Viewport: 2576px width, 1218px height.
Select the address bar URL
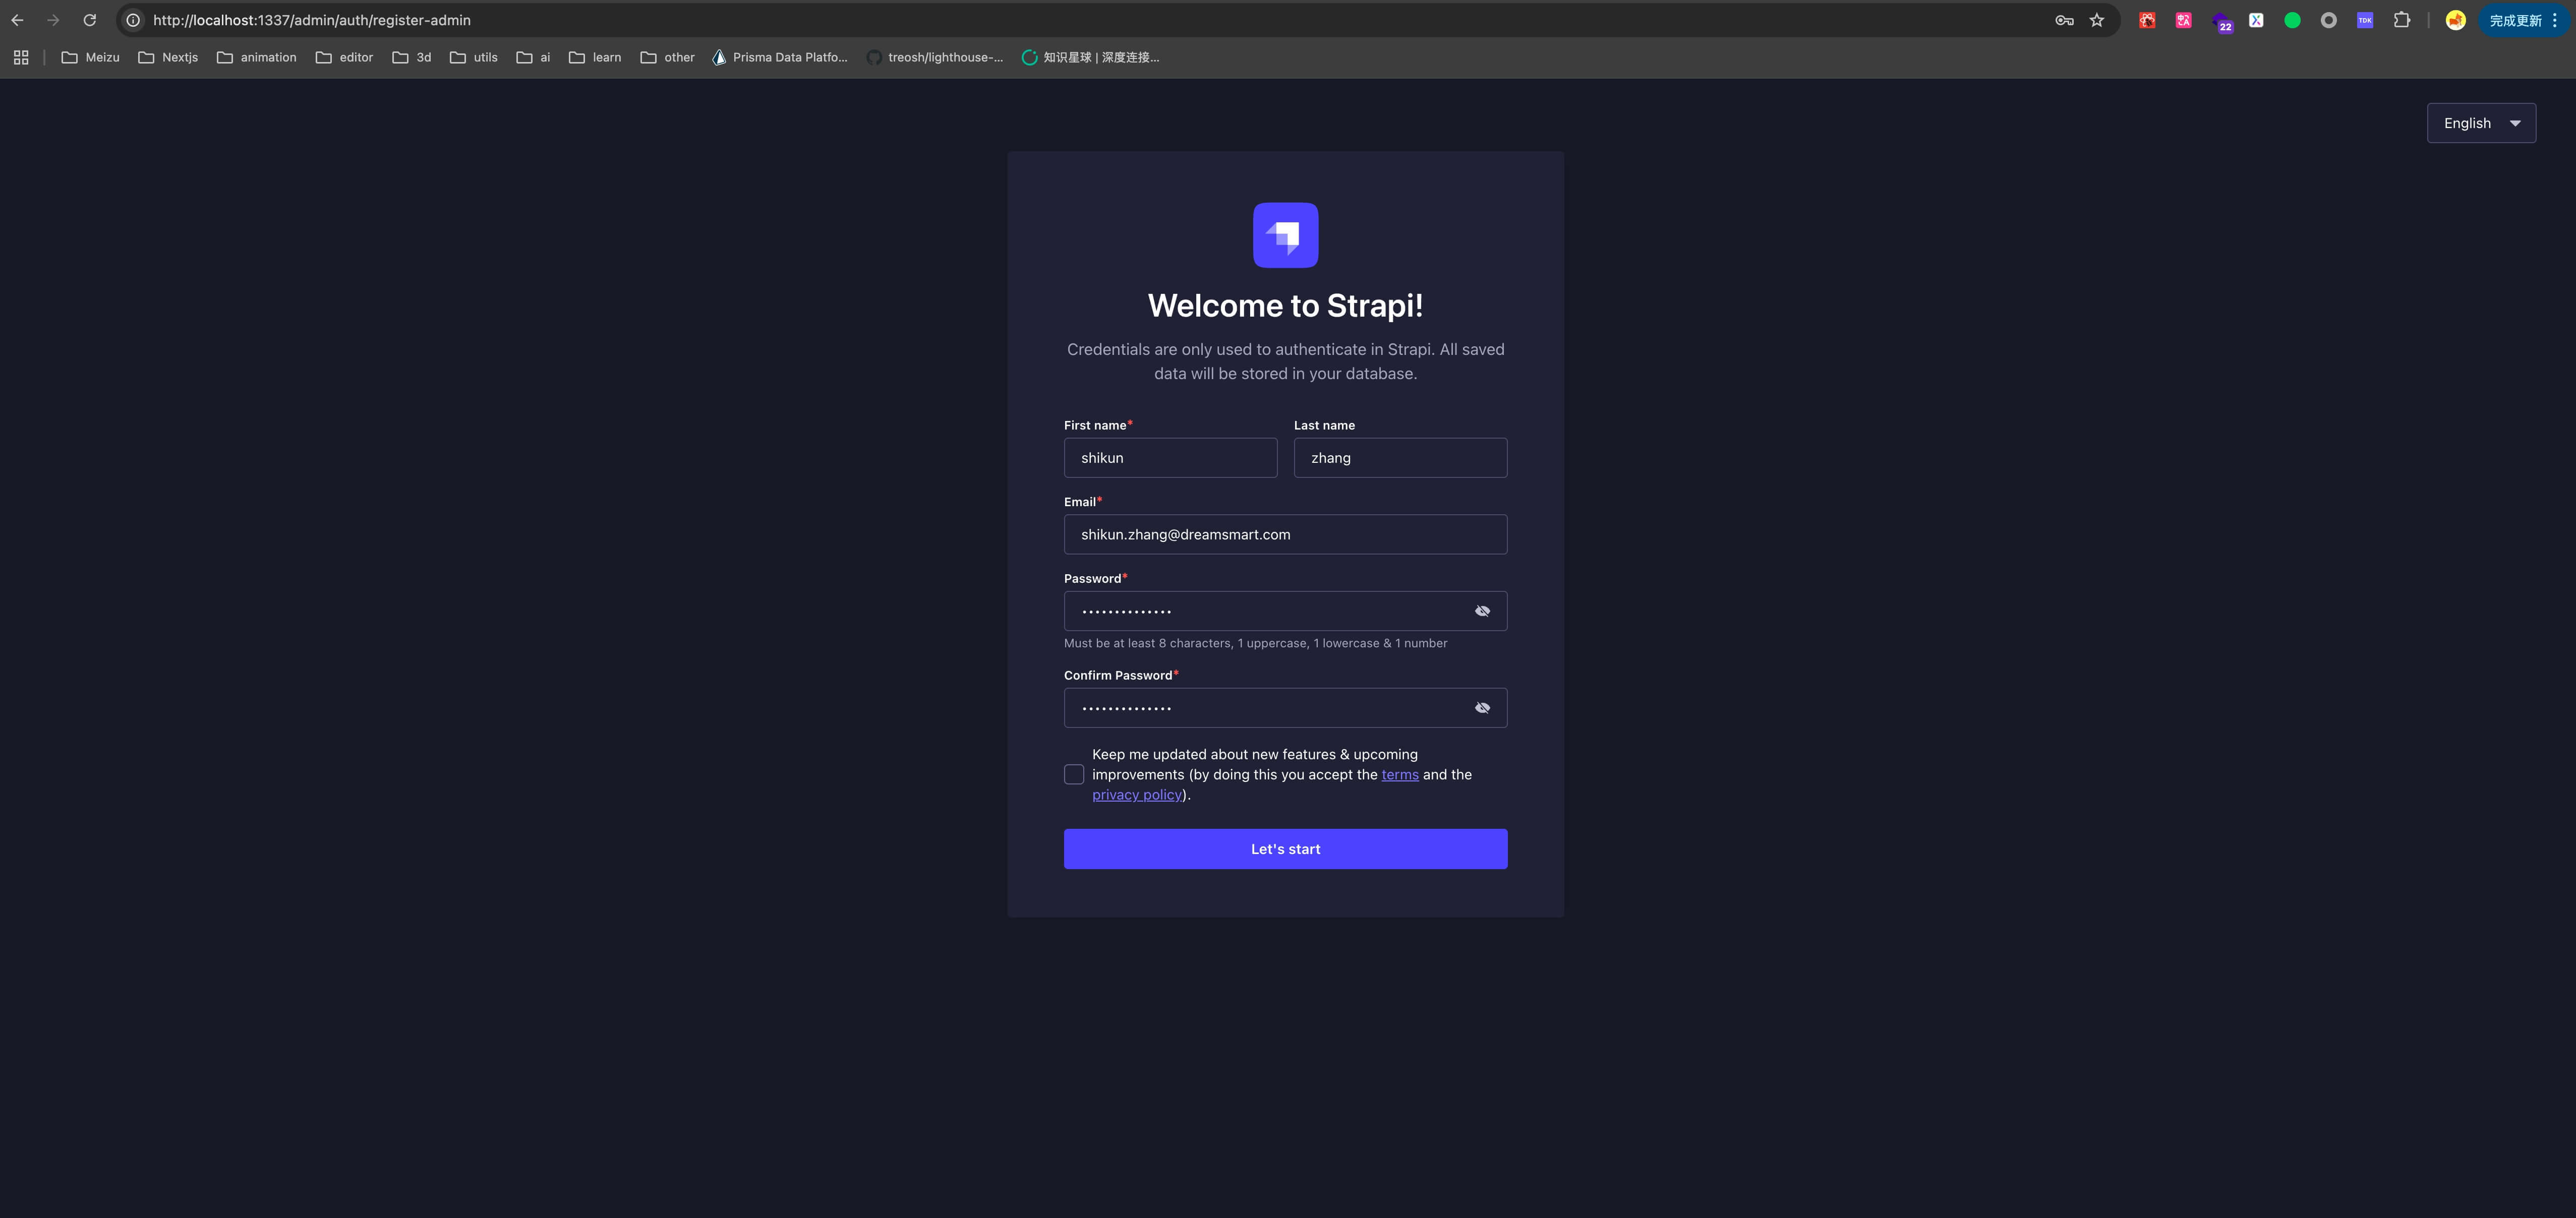312,20
